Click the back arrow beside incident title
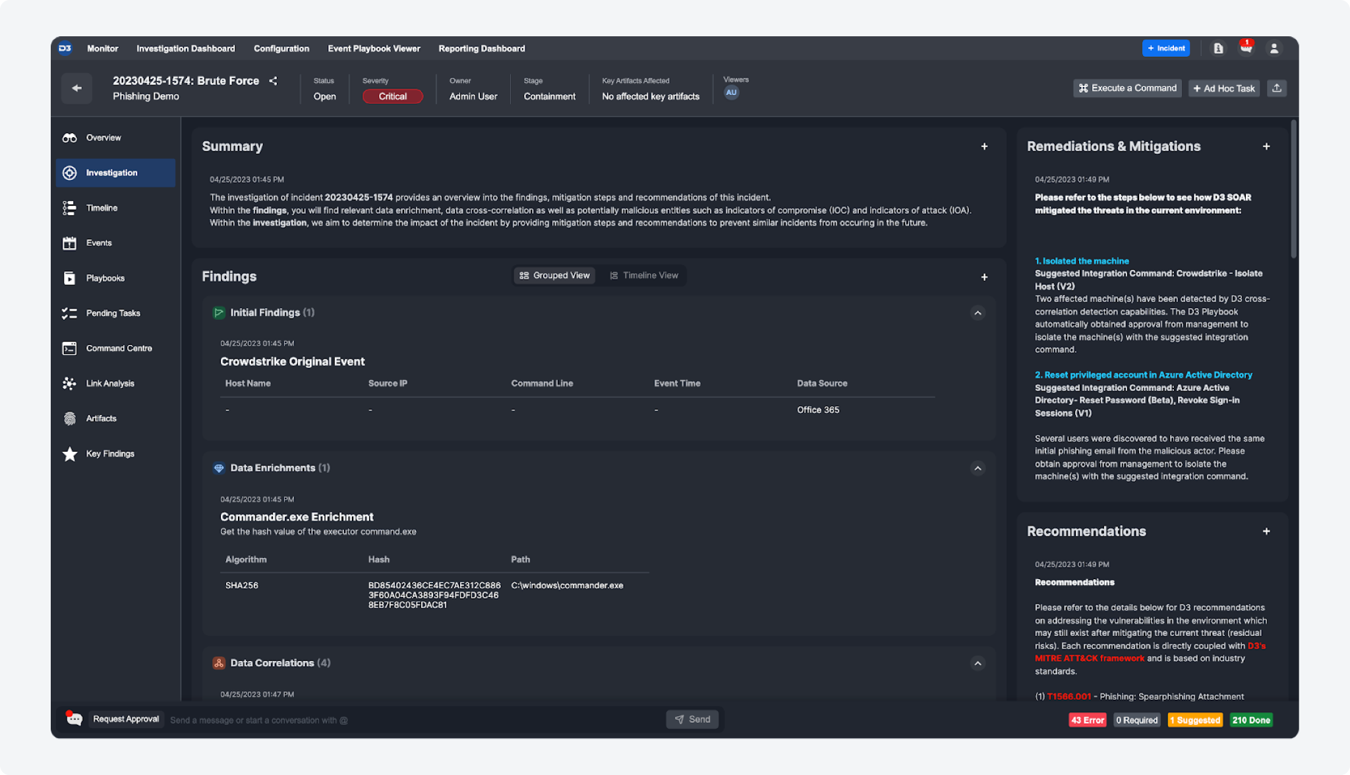1350x775 pixels. pyautogui.click(x=76, y=88)
